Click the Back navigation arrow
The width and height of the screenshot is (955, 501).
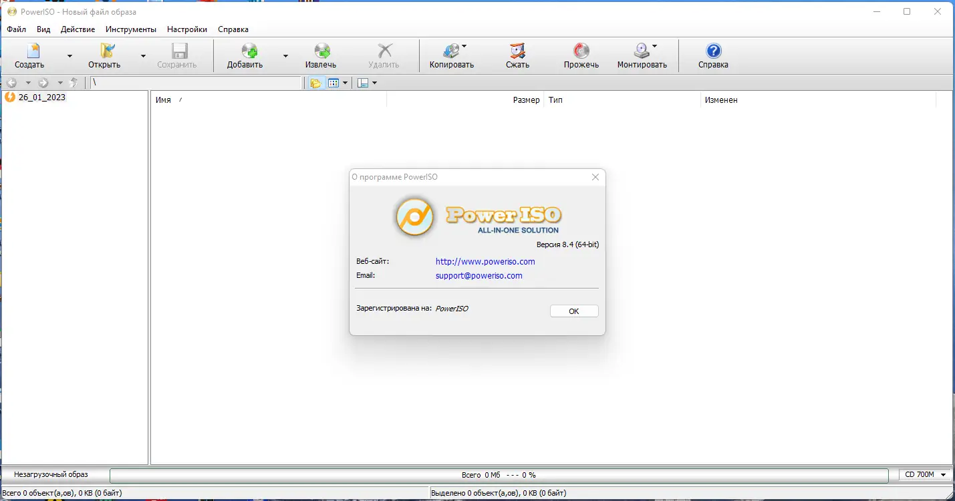tap(11, 83)
